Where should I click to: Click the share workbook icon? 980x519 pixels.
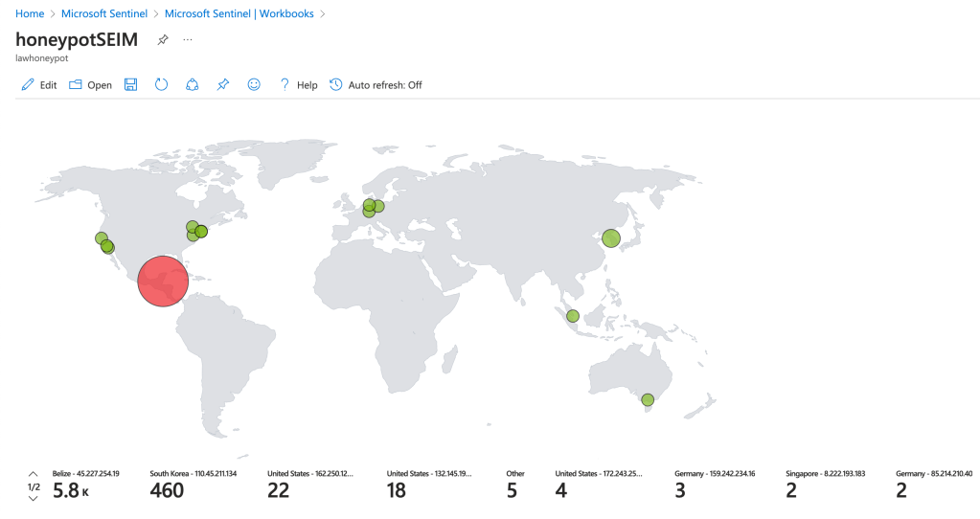[193, 85]
